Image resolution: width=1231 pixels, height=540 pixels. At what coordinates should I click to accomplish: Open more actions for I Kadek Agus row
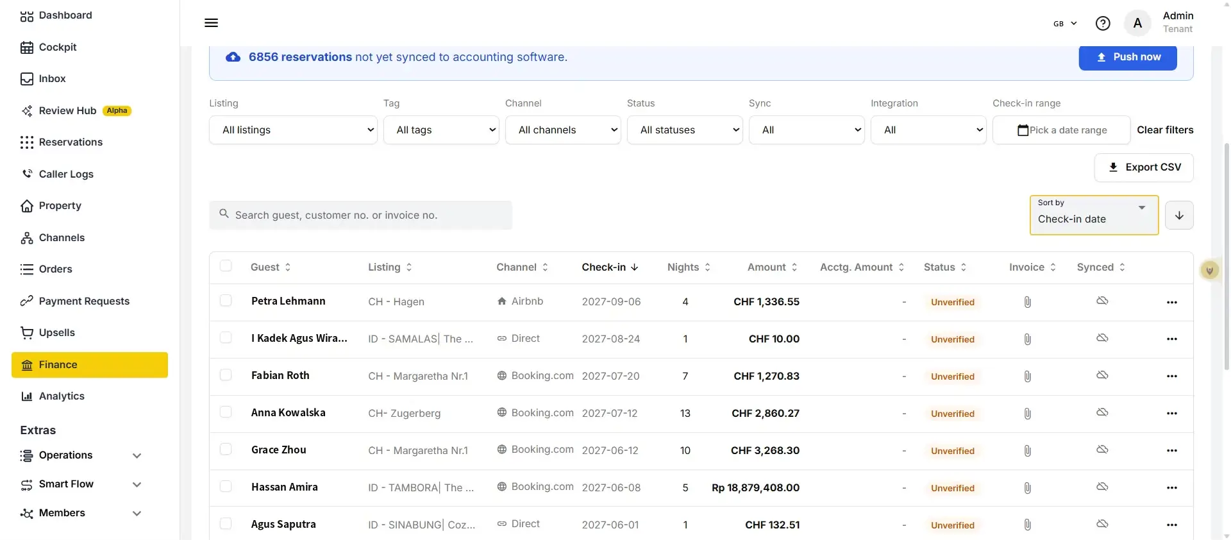tap(1172, 339)
